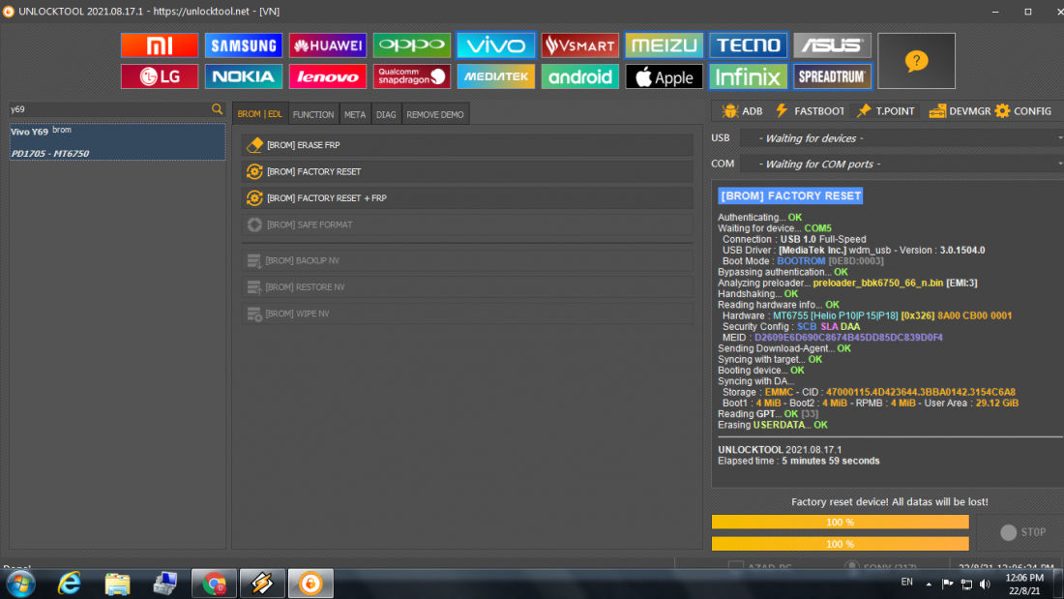Screen dimensions: 1064x599
Task: Click the [BROM] WIPE NV button
Action: pos(467,314)
